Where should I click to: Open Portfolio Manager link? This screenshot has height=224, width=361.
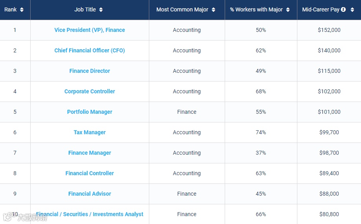[90, 112]
